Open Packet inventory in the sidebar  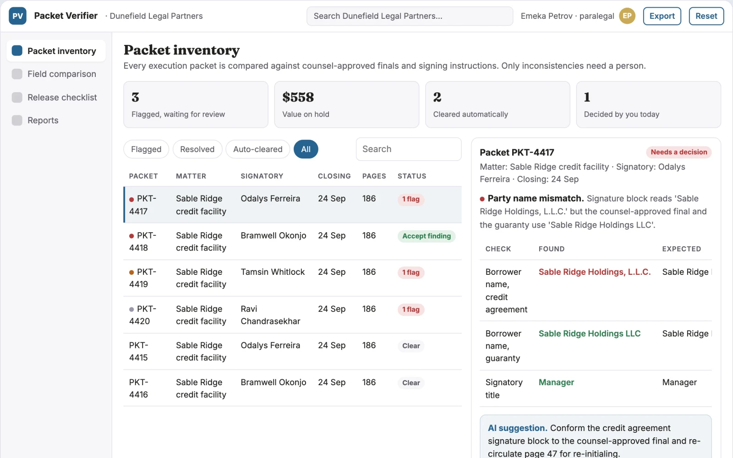(x=56, y=51)
